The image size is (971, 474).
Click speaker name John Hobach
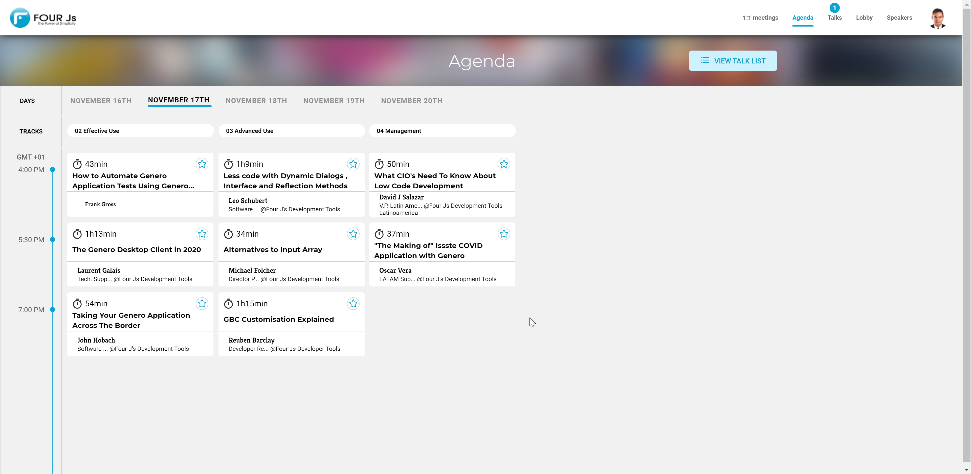pyautogui.click(x=96, y=340)
